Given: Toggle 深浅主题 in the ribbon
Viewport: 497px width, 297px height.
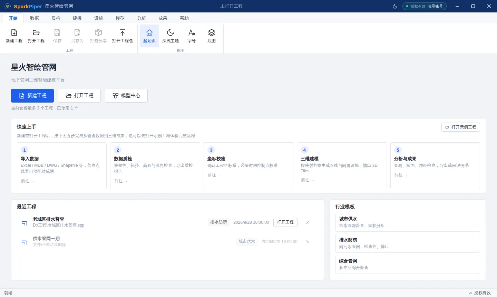Looking at the screenshot, I should (170, 36).
